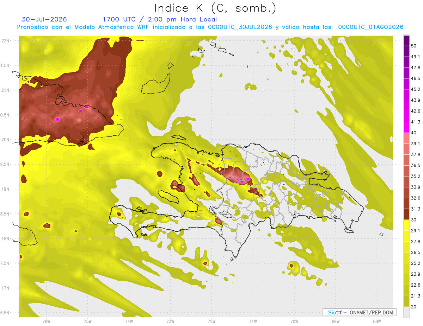The image size is (423, 326).
Task: Click the "71W" longitude label
Action: 253,321
